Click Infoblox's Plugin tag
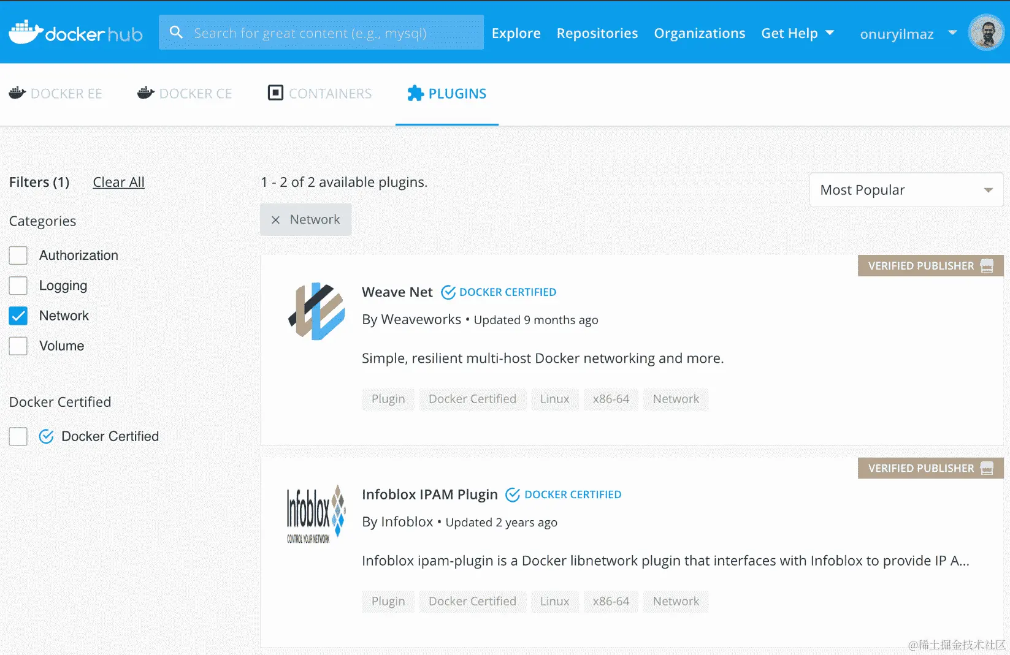The width and height of the screenshot is (1010, 655). pyautogui.click(x=388, y=601)
